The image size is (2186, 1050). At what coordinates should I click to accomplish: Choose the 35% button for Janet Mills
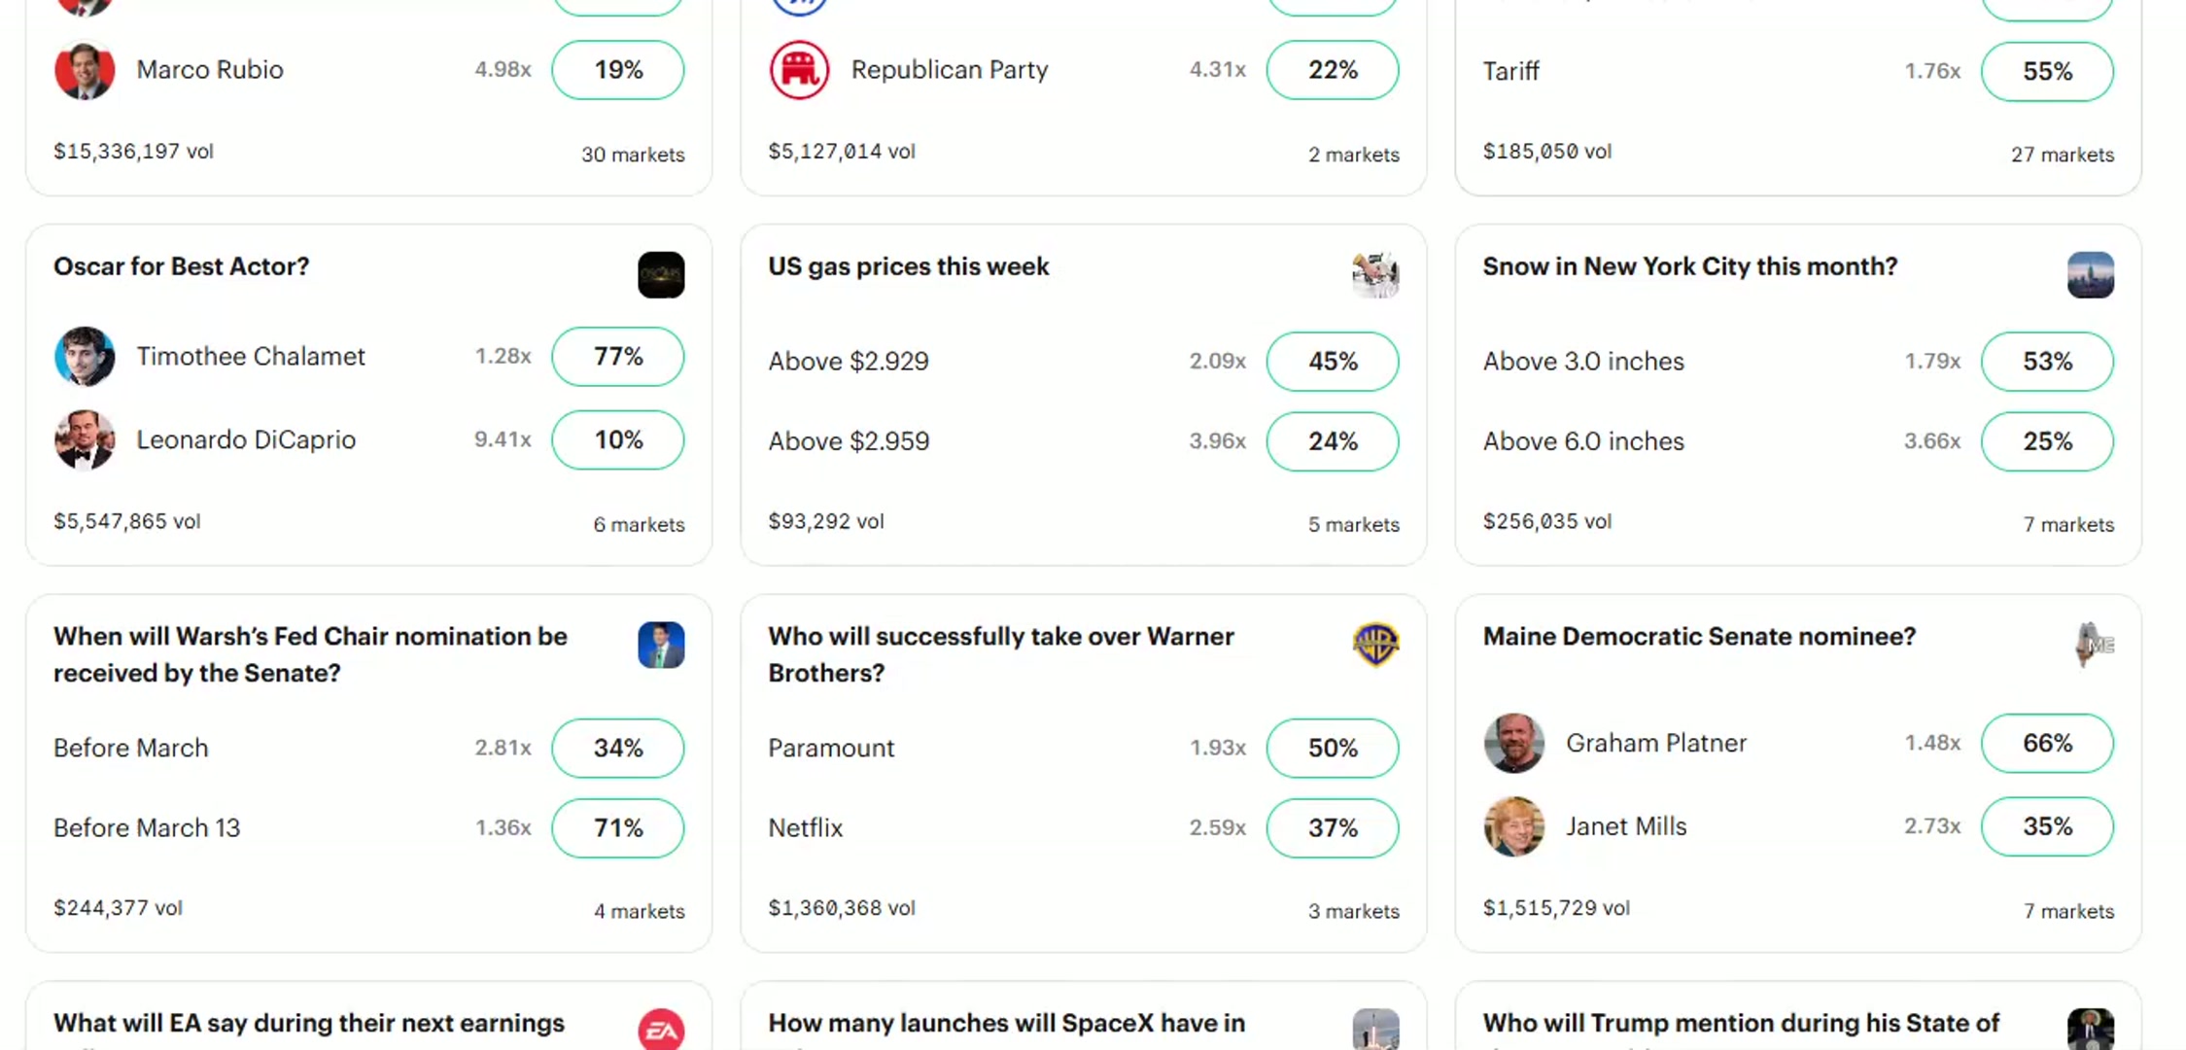[x=2047, y=826]
